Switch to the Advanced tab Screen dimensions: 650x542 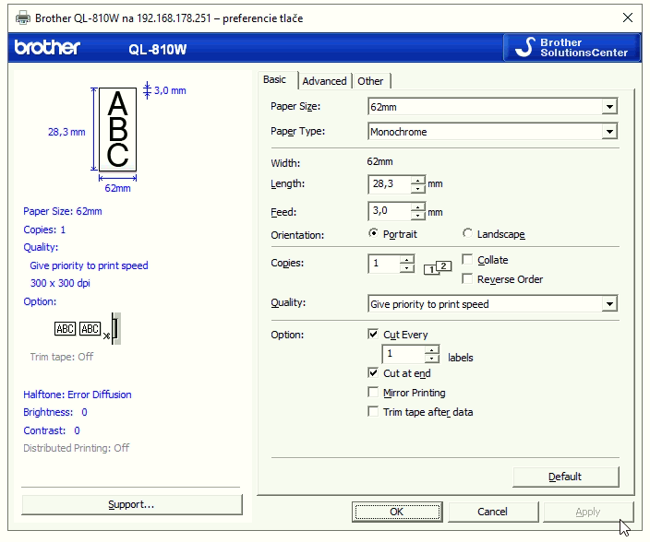[324, 81]
